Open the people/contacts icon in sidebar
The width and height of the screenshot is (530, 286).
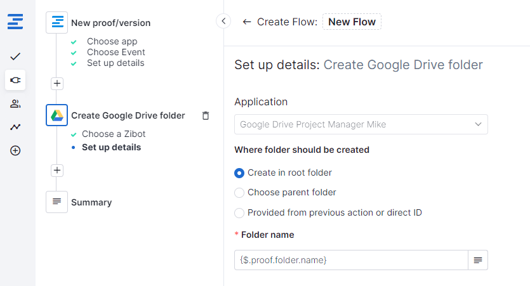click(x=15, y=103)
